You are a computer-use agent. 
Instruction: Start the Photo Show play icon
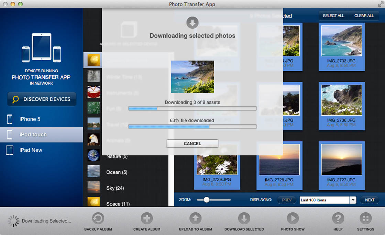coord(293,218)
